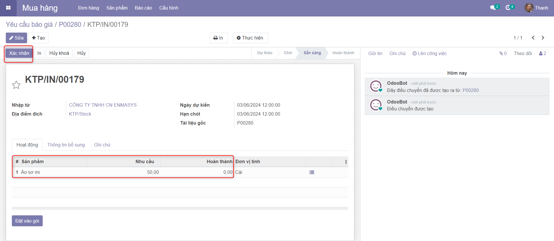Click the attachments paperclip counter

click(503, 53)
